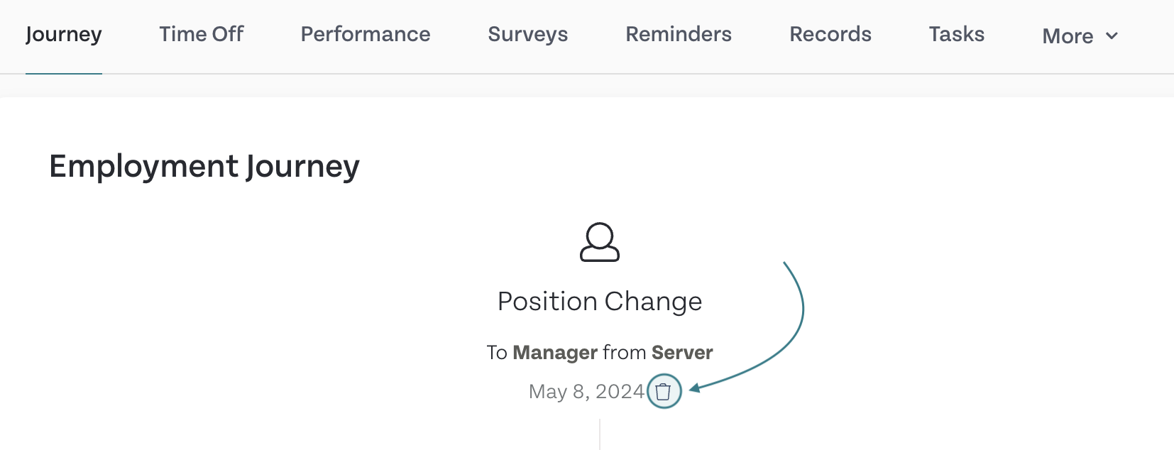
Task: View the Reminders tab
Action: coord(679,34)
